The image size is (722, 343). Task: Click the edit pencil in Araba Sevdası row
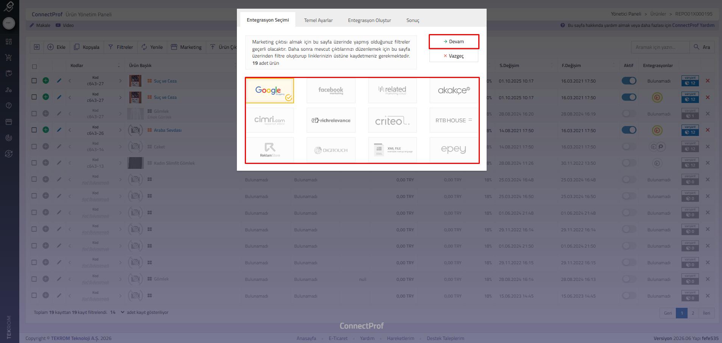[59, 130]
